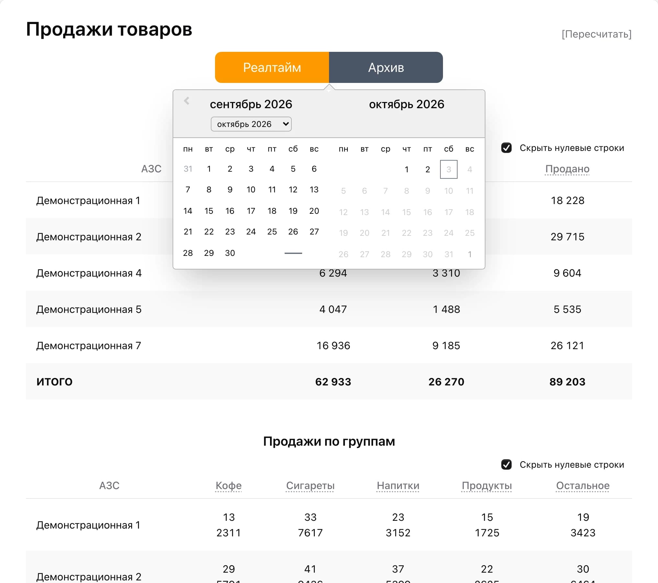Pick September 27 in the calendar
This screenshot has height=583, width=658.
tap(314, 232)
